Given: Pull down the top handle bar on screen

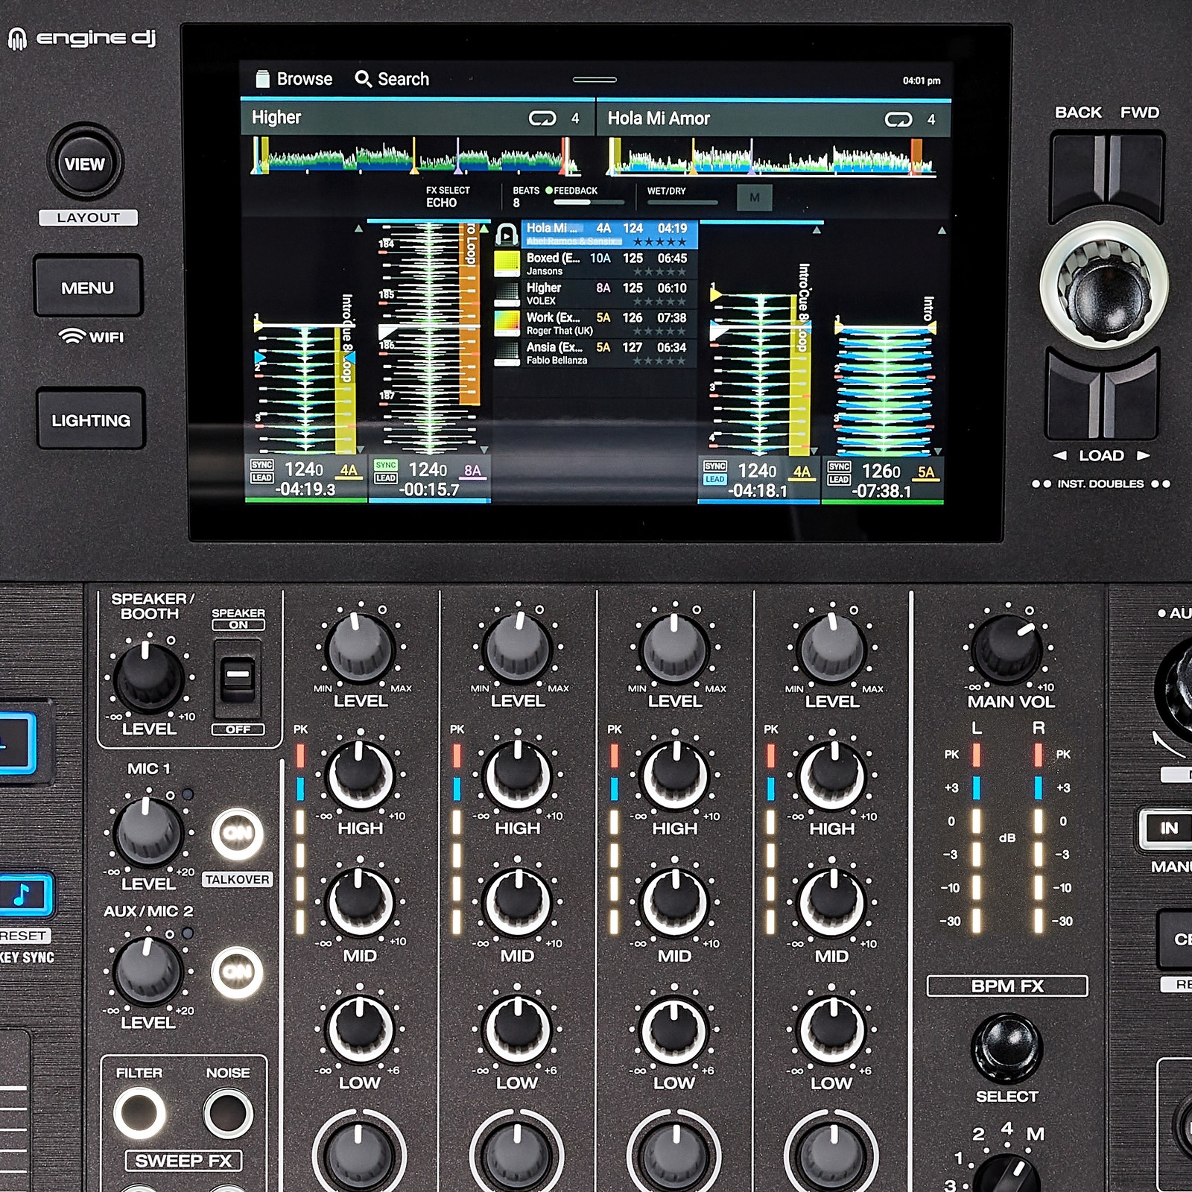Looking at the screenshot, I should coord(594,80).
